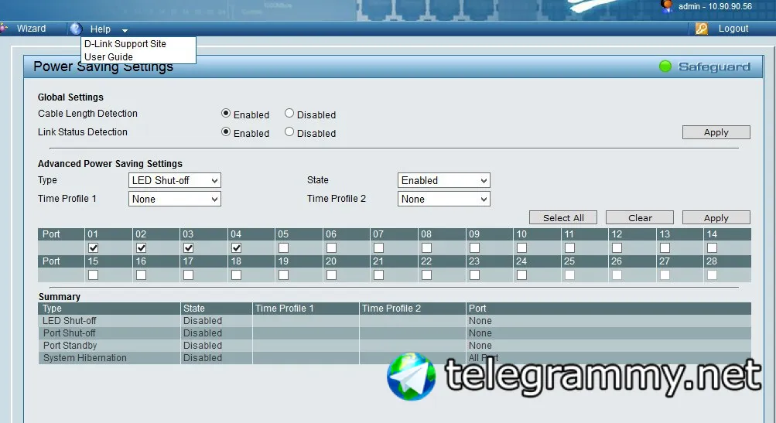Click the admin user icon
Screen dimensions: 776x423
(x=667, y=6)
